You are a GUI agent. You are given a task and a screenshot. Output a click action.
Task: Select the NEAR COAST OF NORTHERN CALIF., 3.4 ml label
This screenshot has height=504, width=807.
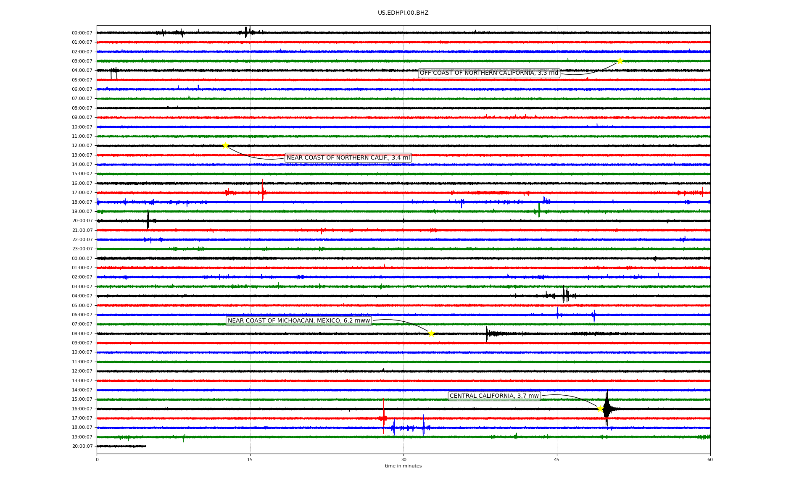click(348, 158)
